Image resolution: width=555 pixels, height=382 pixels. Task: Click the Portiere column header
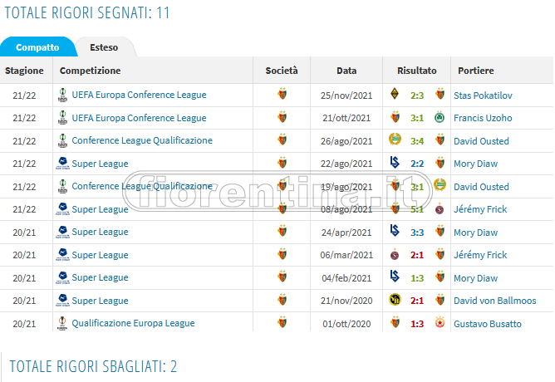[x=474, y=71]
